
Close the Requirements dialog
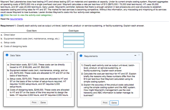pos(139,55)
